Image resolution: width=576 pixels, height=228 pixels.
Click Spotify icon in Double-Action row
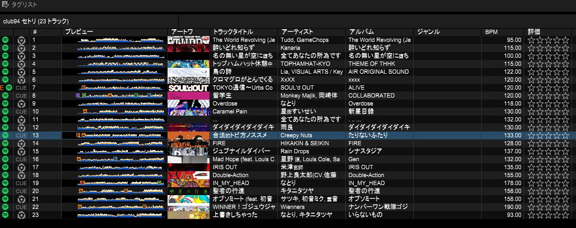[5, 175]
